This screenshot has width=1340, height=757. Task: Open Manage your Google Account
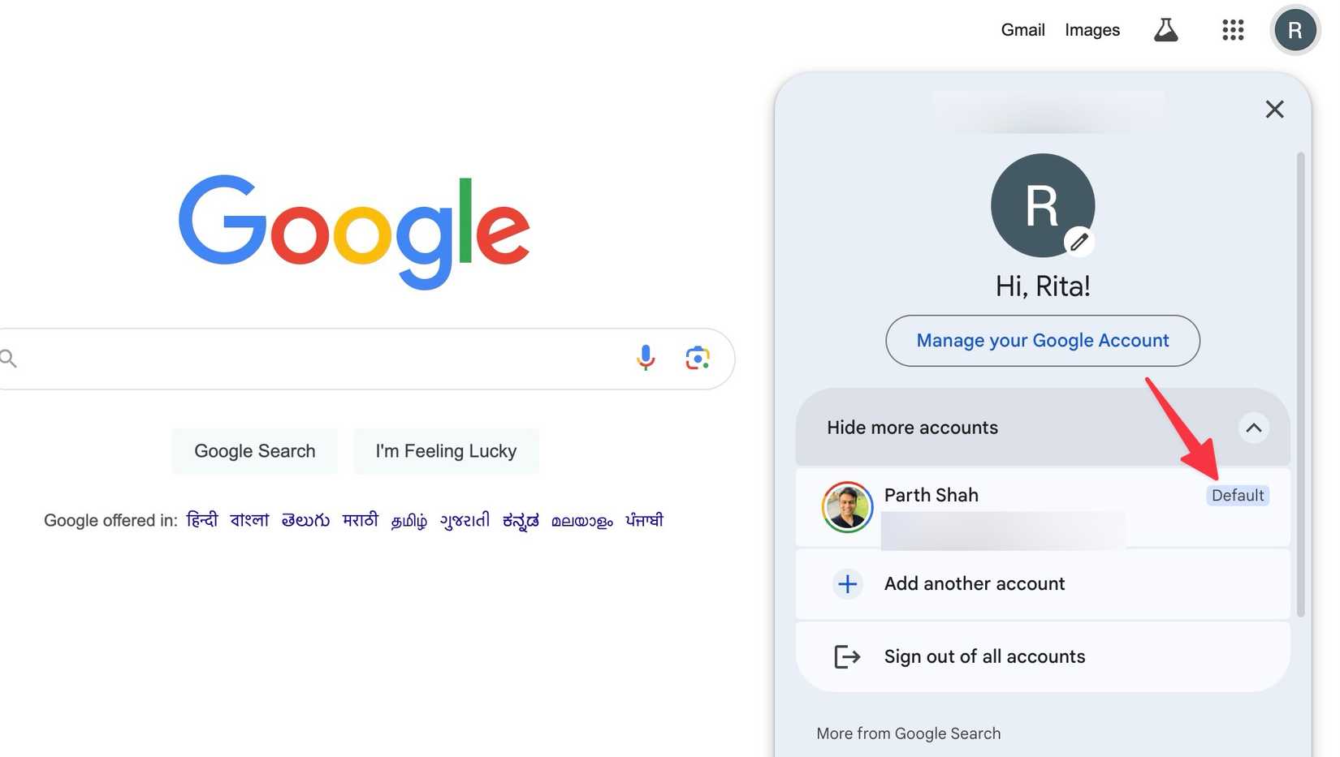coord(1043,341)
